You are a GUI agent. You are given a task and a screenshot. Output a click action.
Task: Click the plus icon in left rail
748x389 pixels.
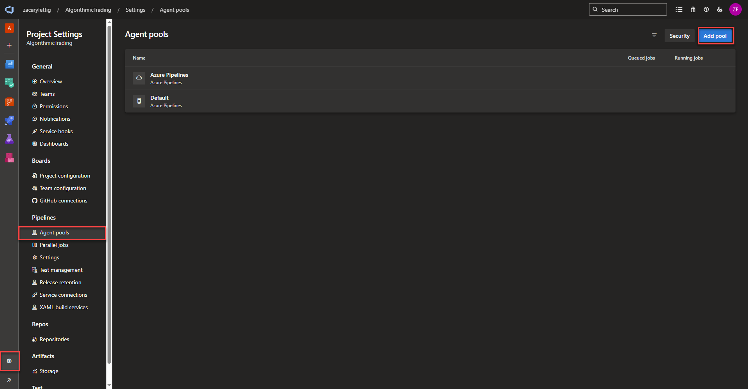click(9, 45)
